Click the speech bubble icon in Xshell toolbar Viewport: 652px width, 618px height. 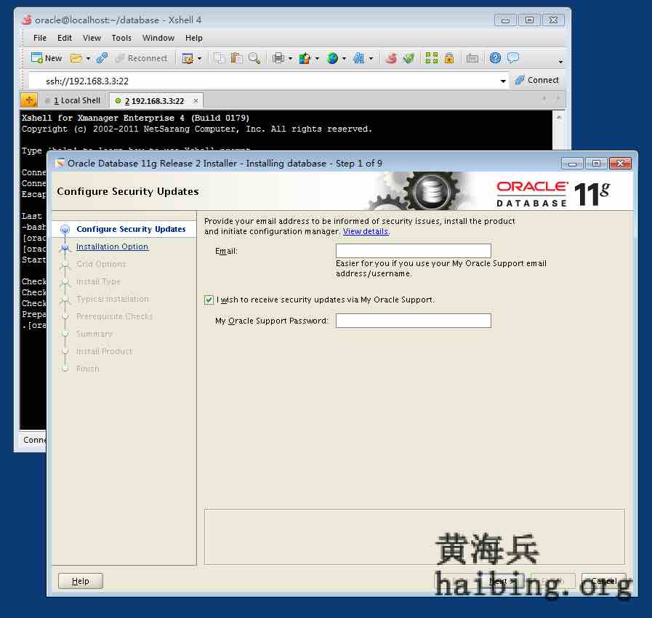513,58
